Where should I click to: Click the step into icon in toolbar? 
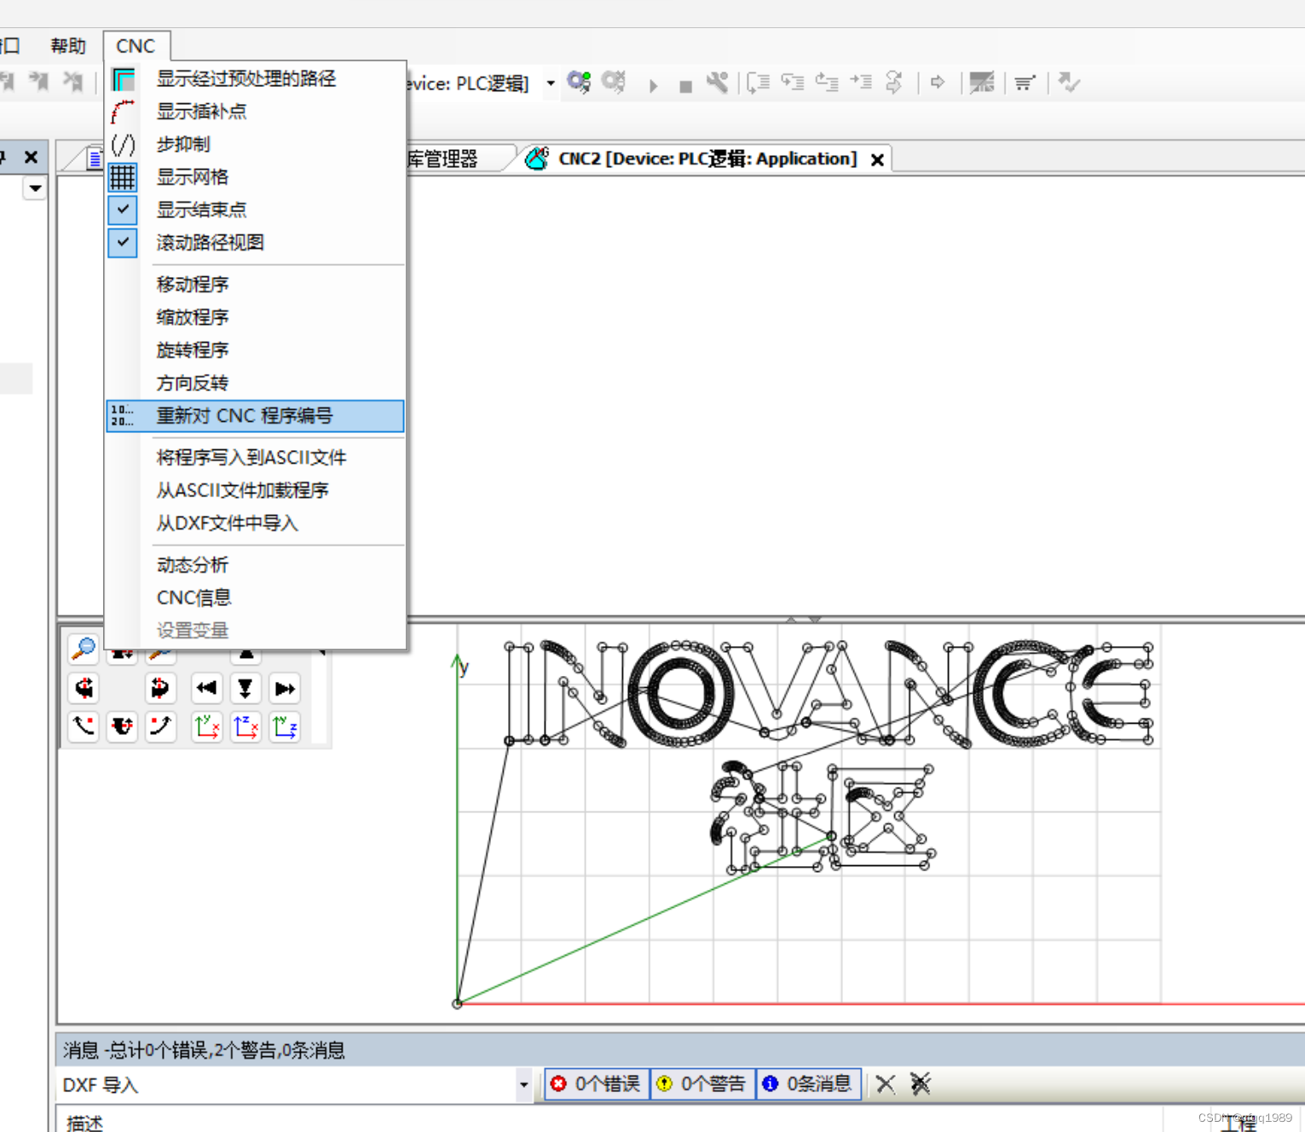coord(793,83)
